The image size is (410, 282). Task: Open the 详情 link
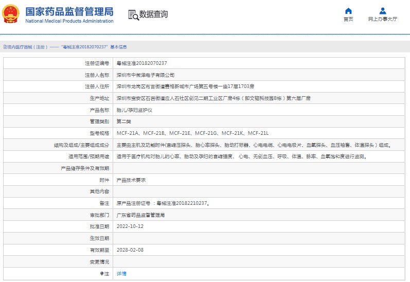click(121, 274)
